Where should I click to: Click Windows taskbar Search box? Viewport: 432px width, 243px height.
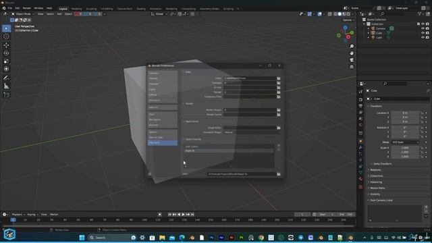pos(112,238)
